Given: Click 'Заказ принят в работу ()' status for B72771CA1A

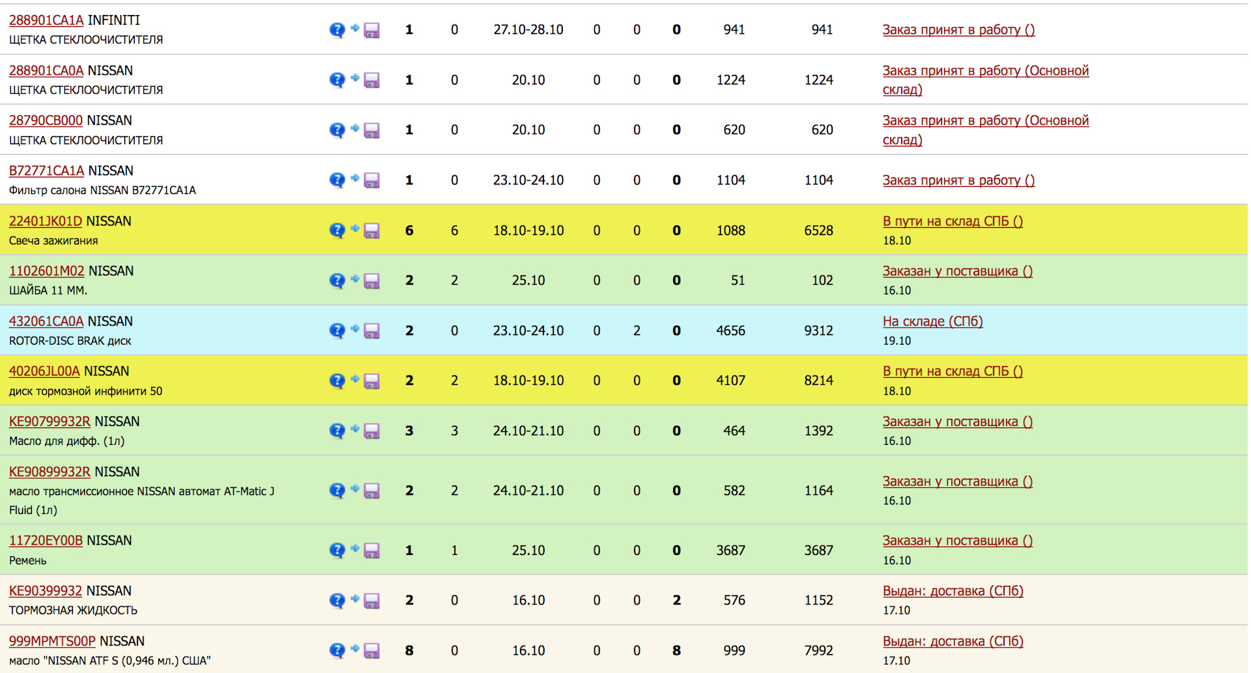Looking at the screenshot, I should pyautogui.click(x=958, y=180).
